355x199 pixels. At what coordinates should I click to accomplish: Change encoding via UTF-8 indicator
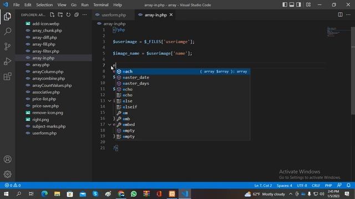click(x=302, y=186)
